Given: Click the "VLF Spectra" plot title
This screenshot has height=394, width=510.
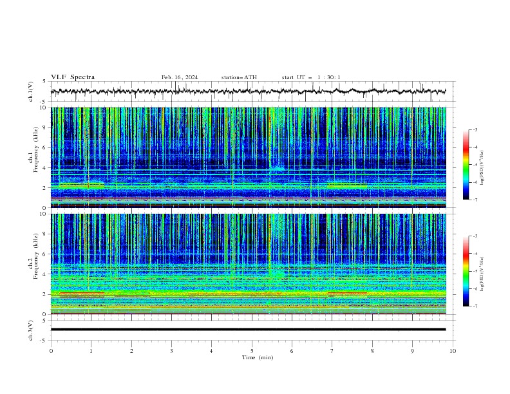Looking at the screenshot, I should pyautogui.click(x=73, y=77).
